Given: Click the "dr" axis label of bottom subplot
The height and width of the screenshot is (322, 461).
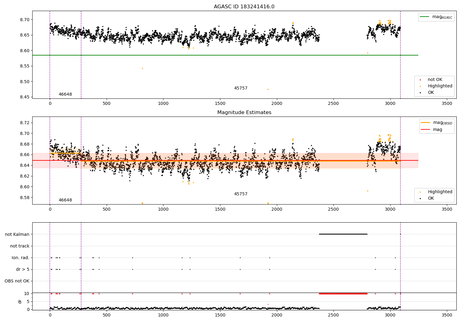Looking at the screenshot, I should (20, 301).
